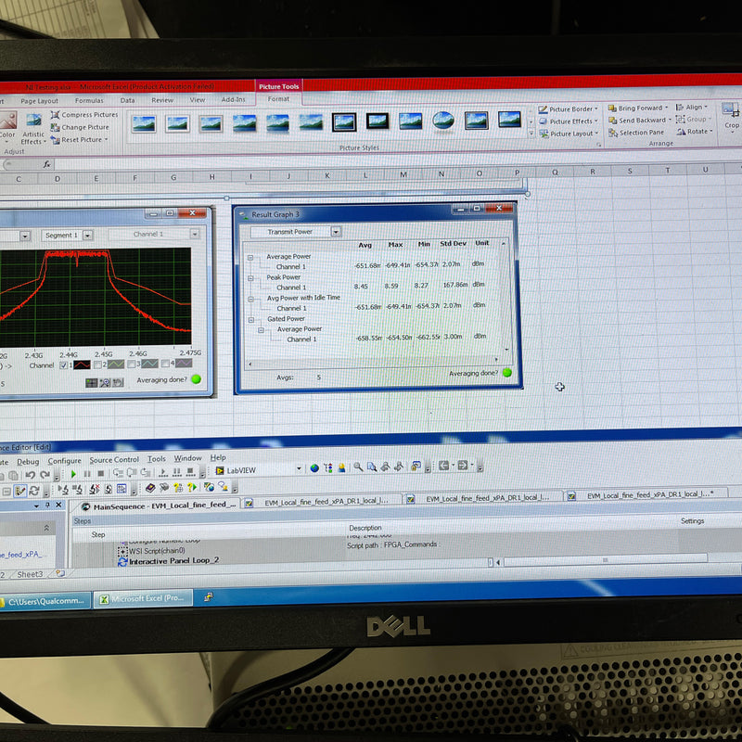Click the Stop (terminate) square button
This screenshot has width=742, height=742.
(100, 473)
